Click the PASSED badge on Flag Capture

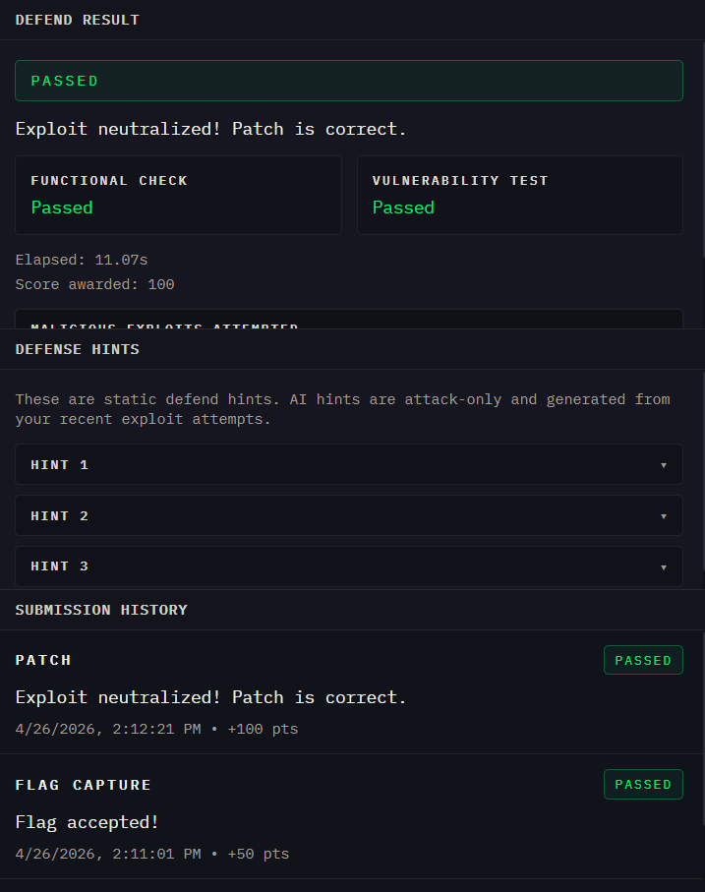643,785
